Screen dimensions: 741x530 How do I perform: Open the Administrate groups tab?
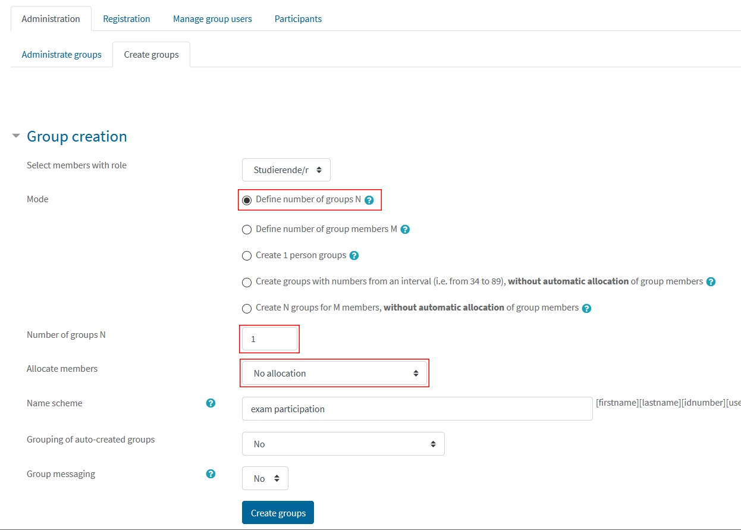tap(62, 54)
